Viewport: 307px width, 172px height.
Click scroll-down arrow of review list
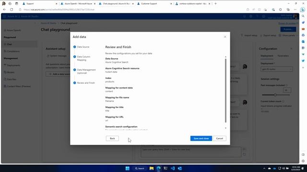pos(225,128)
